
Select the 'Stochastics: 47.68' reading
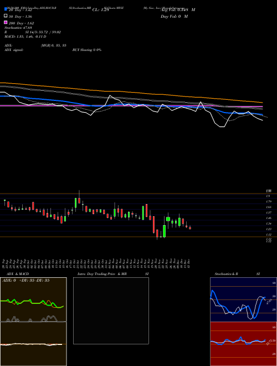point(18,28)
